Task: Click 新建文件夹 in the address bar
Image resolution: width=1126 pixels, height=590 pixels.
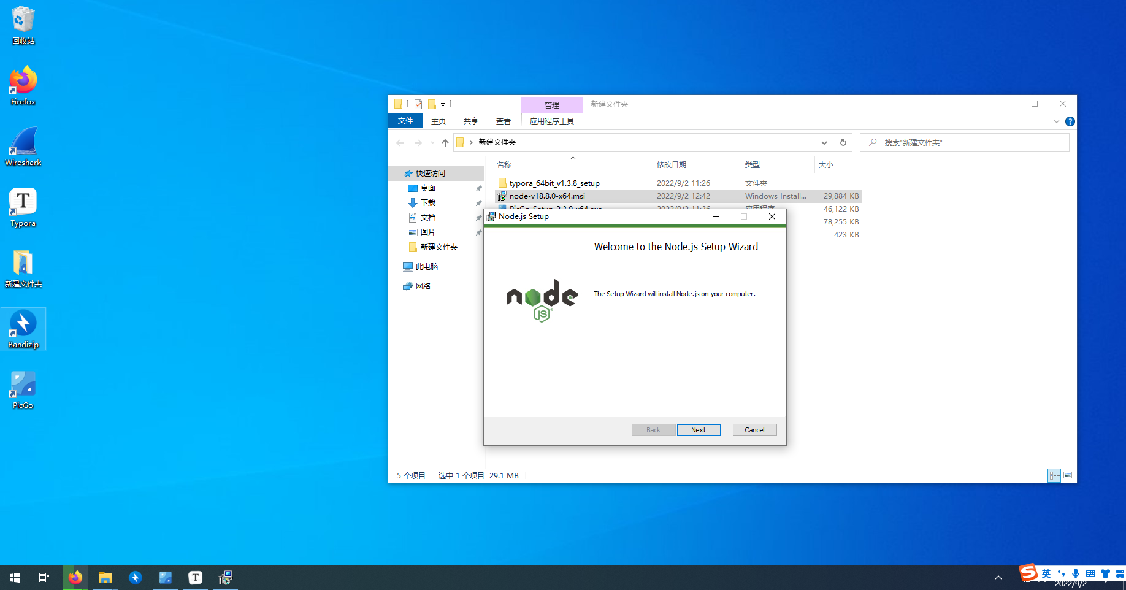Action: (497, 142)
